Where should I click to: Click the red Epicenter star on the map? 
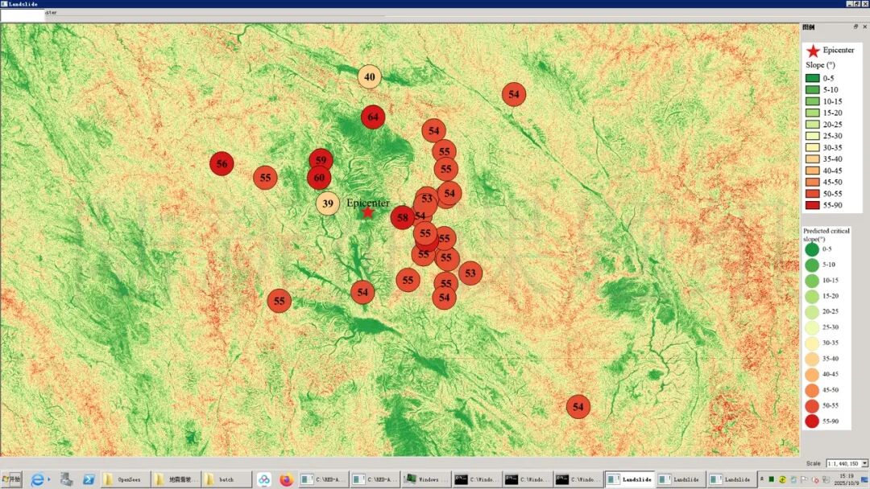368,212
